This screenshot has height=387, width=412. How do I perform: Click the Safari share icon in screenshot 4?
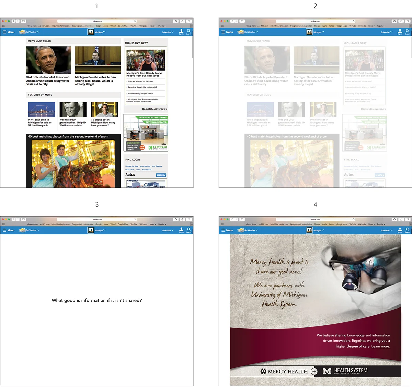(x=401, y=219)
